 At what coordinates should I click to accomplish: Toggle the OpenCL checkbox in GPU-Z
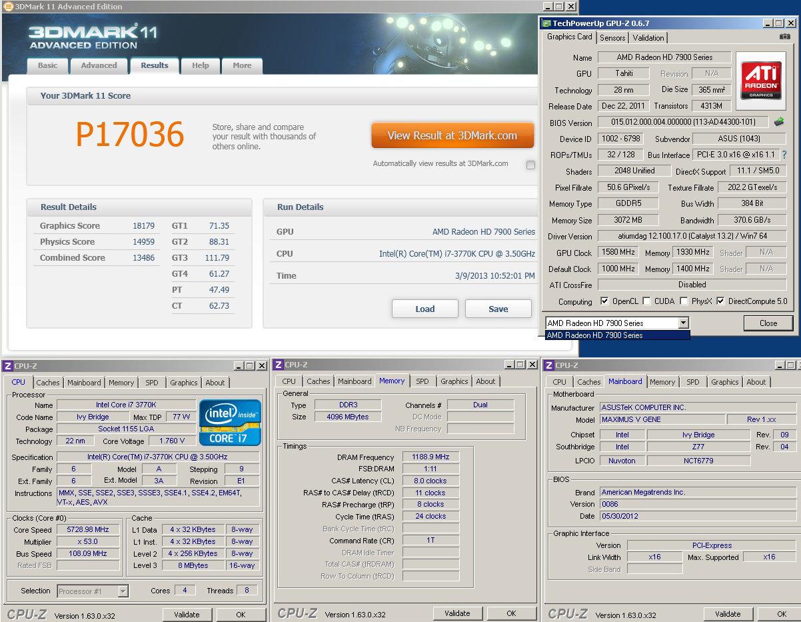tap(604, 301)
